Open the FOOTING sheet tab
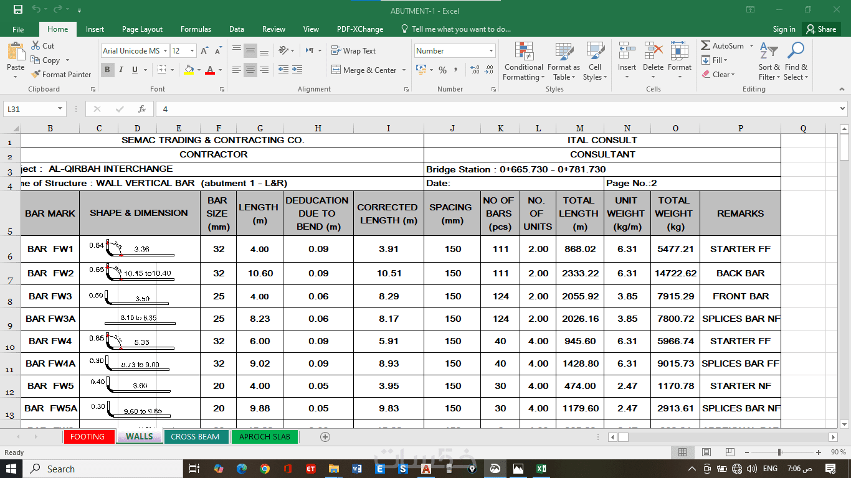The image size is (851, 478). tap(88, 437)
